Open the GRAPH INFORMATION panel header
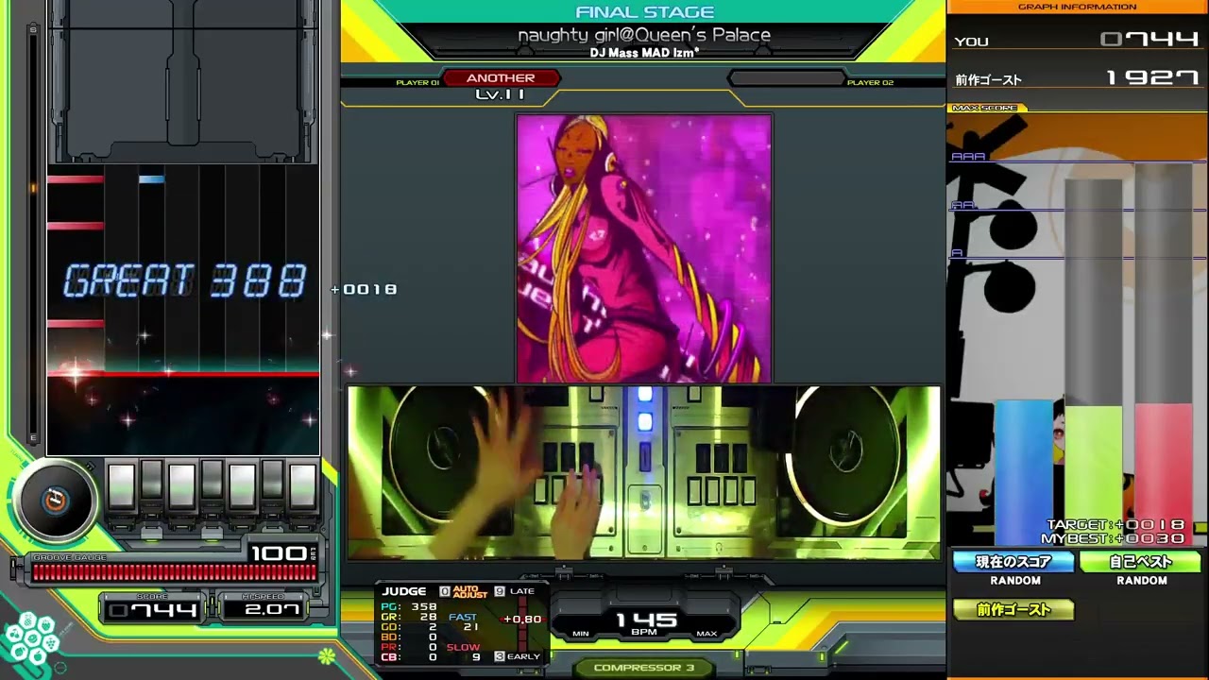Screen dimensions: 1209x680 coord(1077,7)
